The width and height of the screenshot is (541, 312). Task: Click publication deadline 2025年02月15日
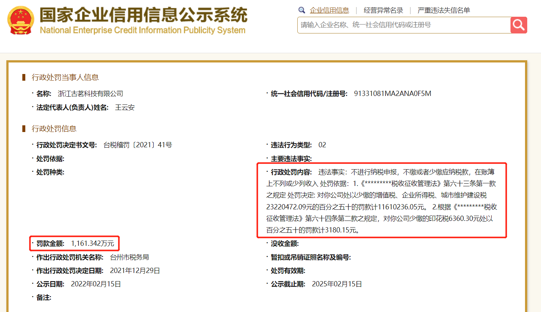point(337,284)
